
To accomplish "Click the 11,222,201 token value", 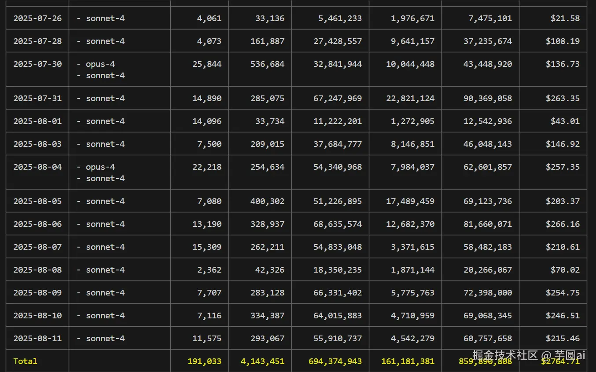I will tap(338, 121).
